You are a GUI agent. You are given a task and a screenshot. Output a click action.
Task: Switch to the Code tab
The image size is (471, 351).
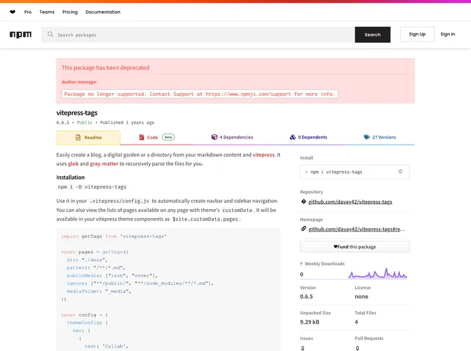157,138
